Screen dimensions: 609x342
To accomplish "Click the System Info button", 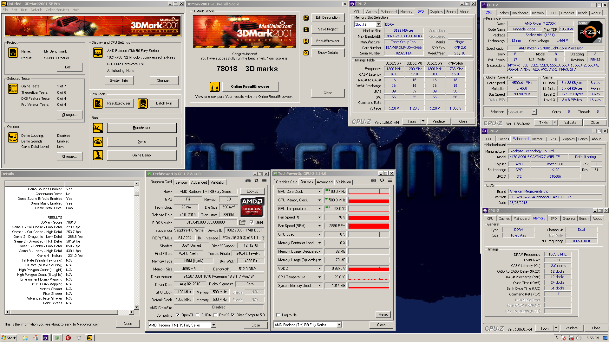I will point(119,80).
